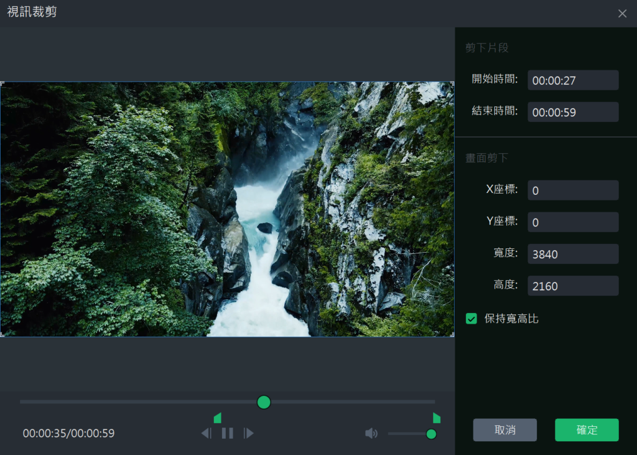The width and height of the screenshot is (637, 455).
Task: Click the 開始時間 input field
Action: (573, 80)
